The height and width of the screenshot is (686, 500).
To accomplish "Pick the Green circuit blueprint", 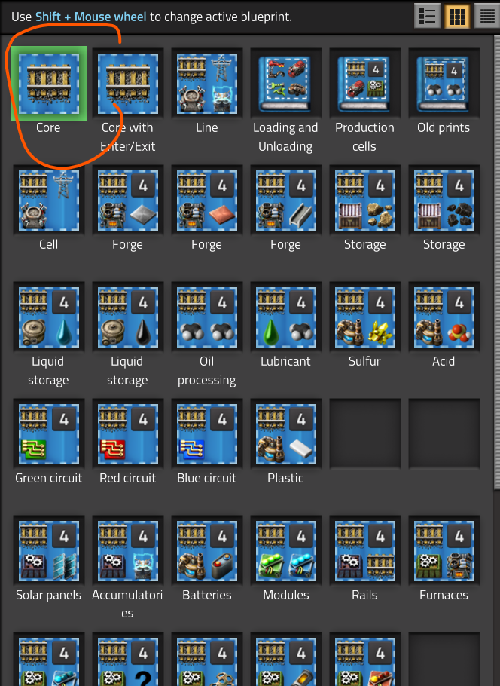I will click(x=49, y=434).
